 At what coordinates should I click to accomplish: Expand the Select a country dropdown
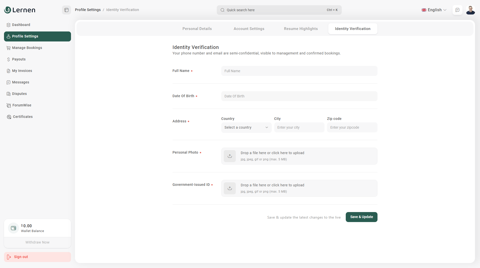click(246, 127)
